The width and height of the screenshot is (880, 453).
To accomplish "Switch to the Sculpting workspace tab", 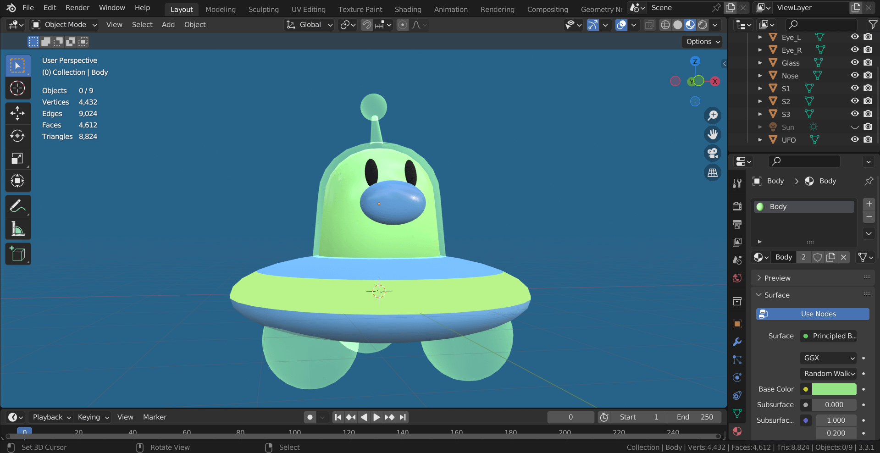I will pyautogui.click(x=263, y=9).
